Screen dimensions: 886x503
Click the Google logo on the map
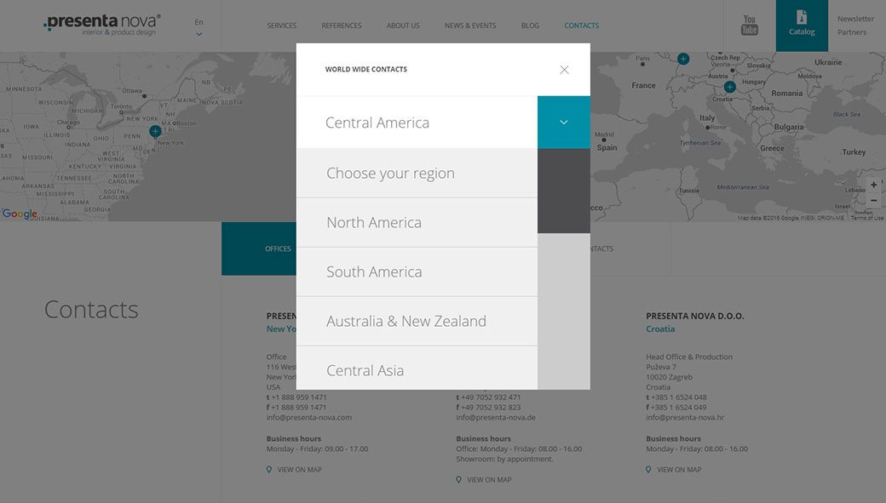20,213
